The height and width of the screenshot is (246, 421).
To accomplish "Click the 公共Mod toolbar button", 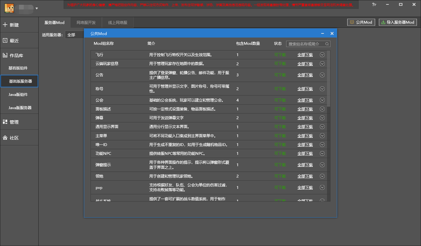I will [x=361, y=22].
